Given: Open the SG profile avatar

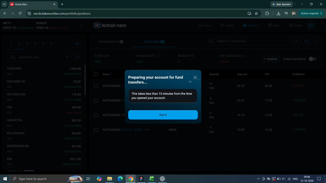Looking at the screenshot, I should (311, 25).
